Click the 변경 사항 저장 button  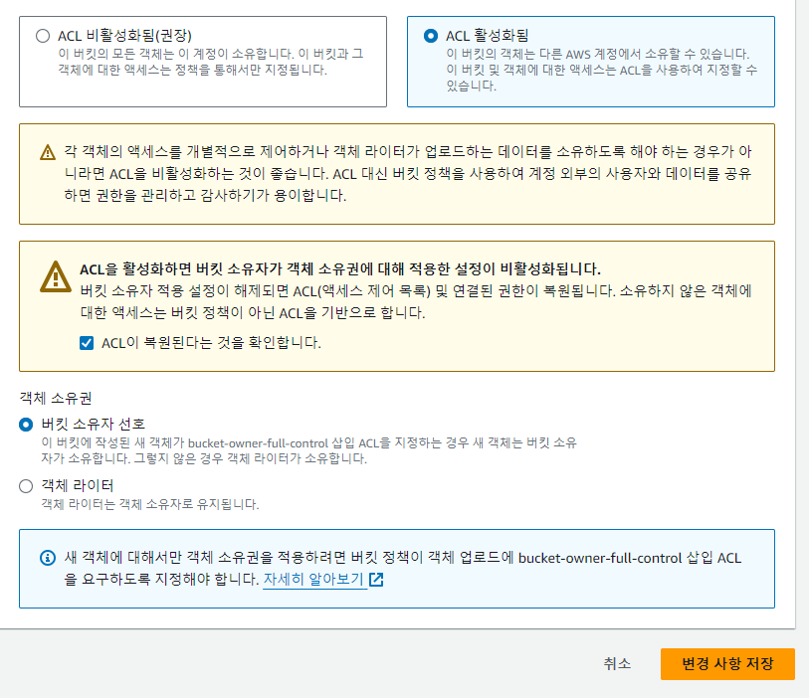tap(727, 663)
